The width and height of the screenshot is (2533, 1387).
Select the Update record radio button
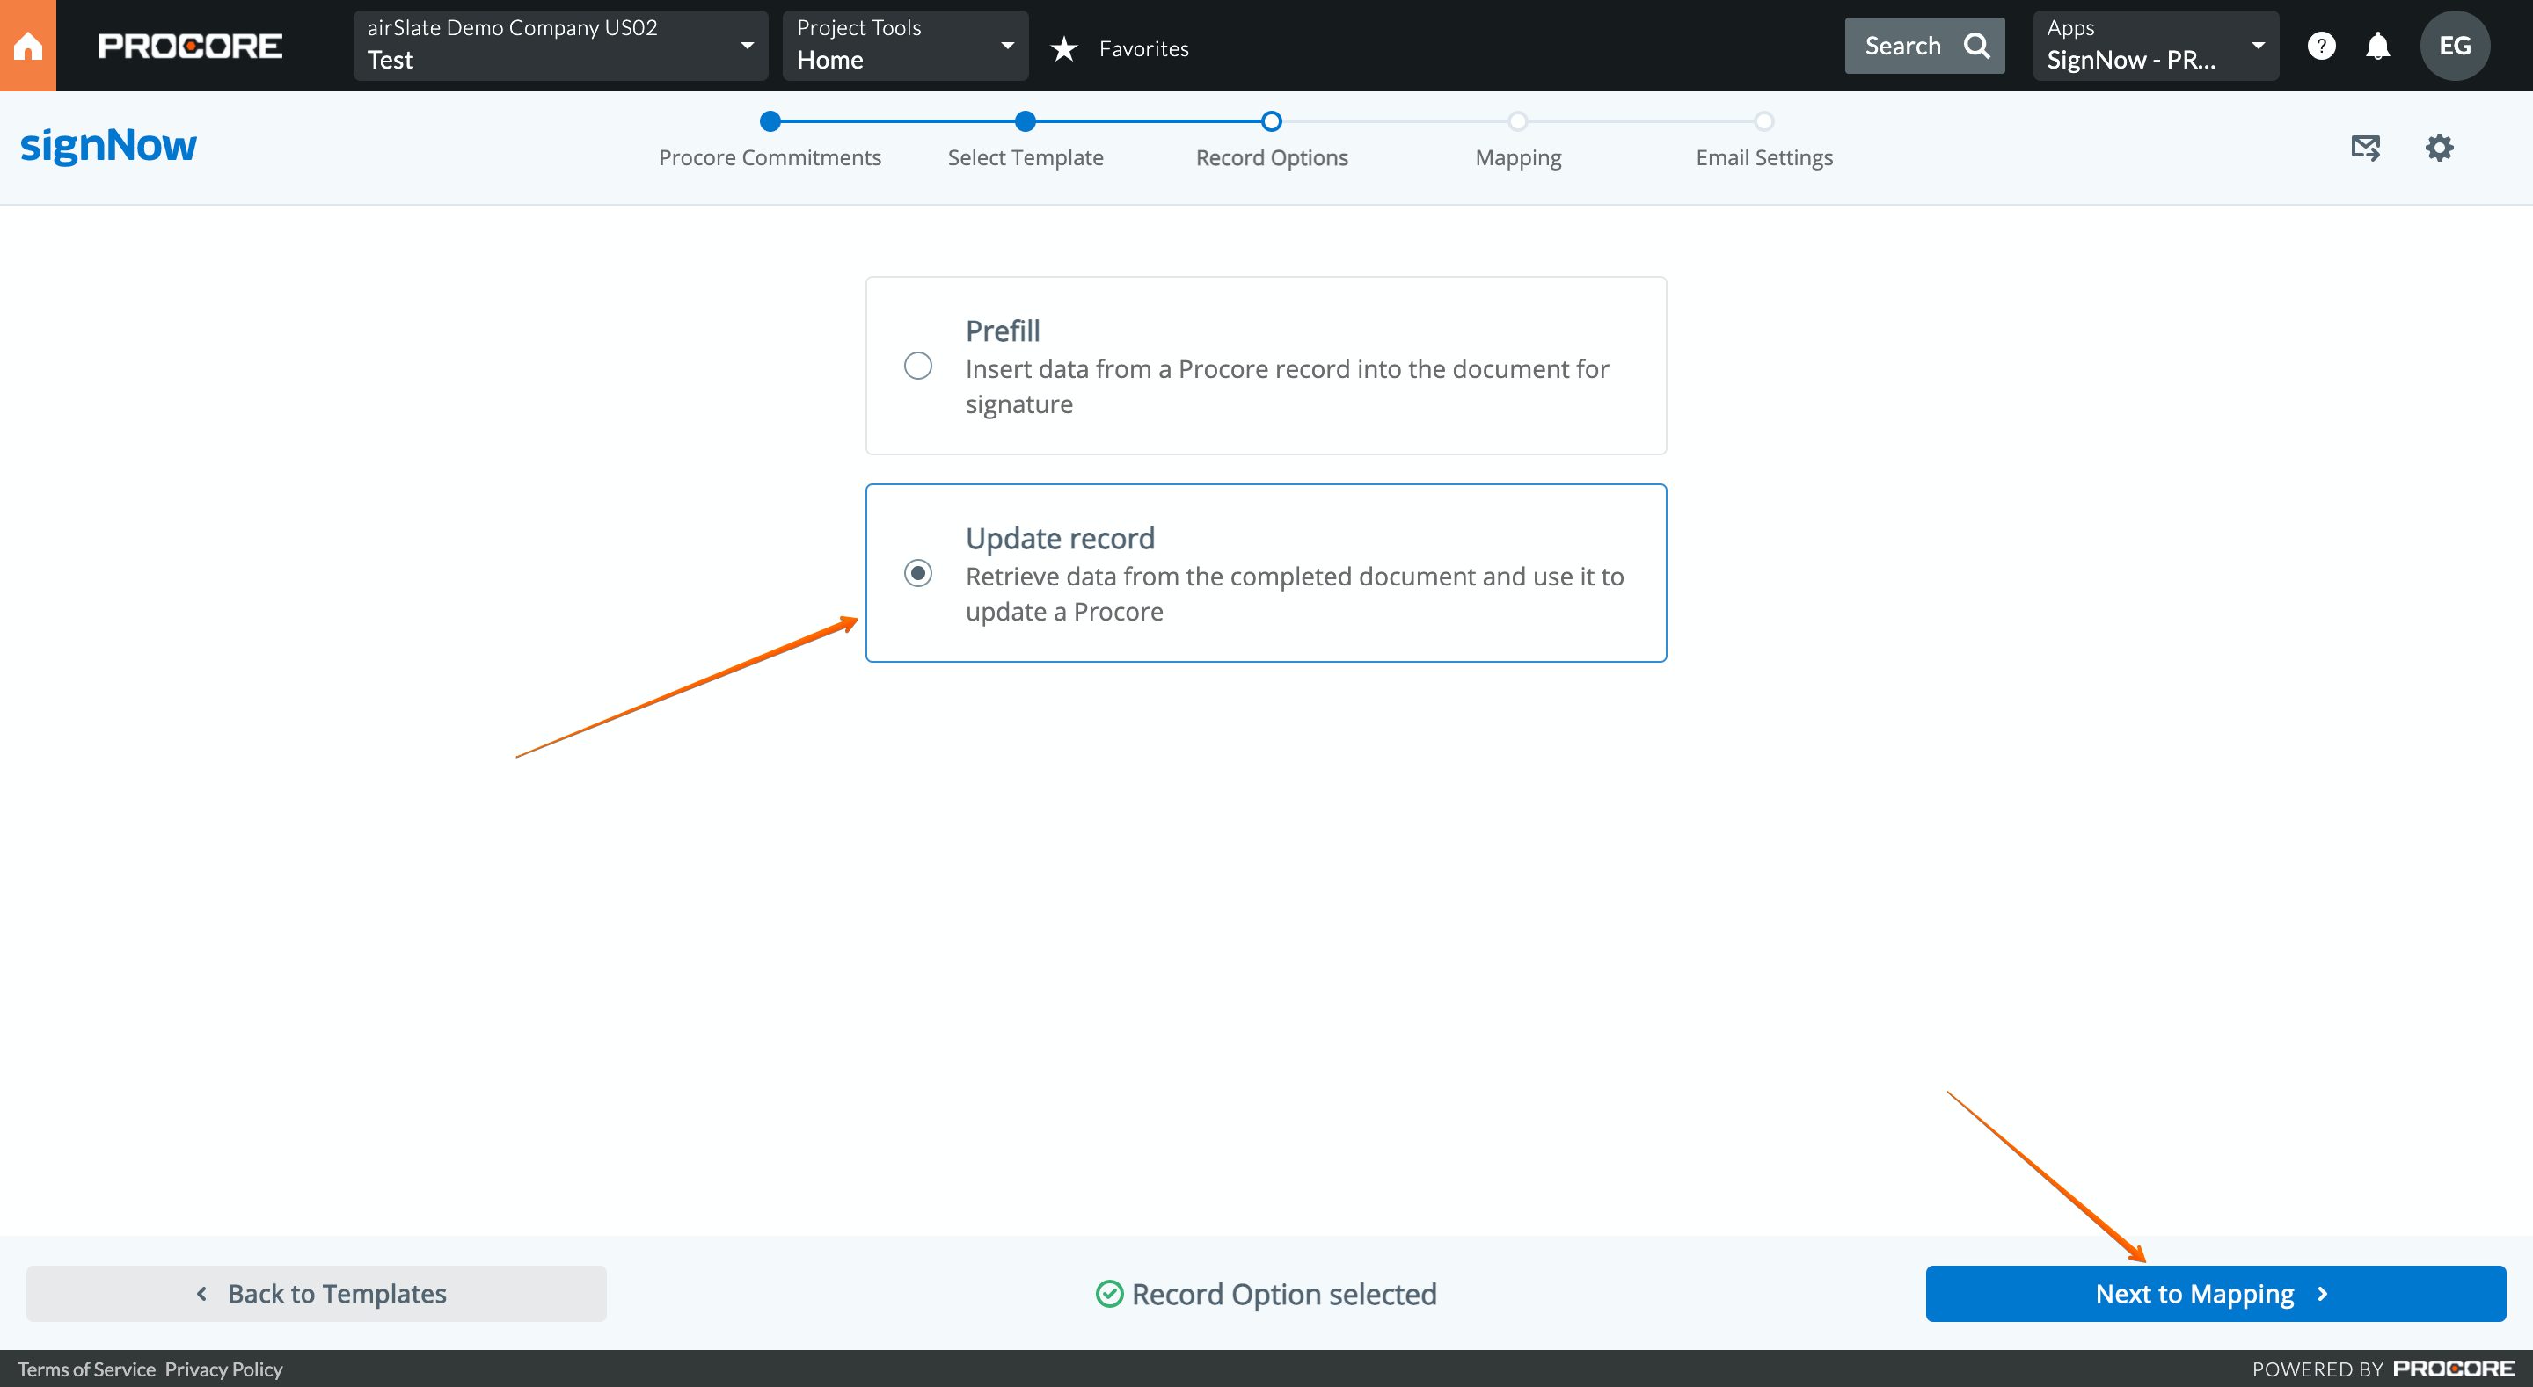point(917,573)
